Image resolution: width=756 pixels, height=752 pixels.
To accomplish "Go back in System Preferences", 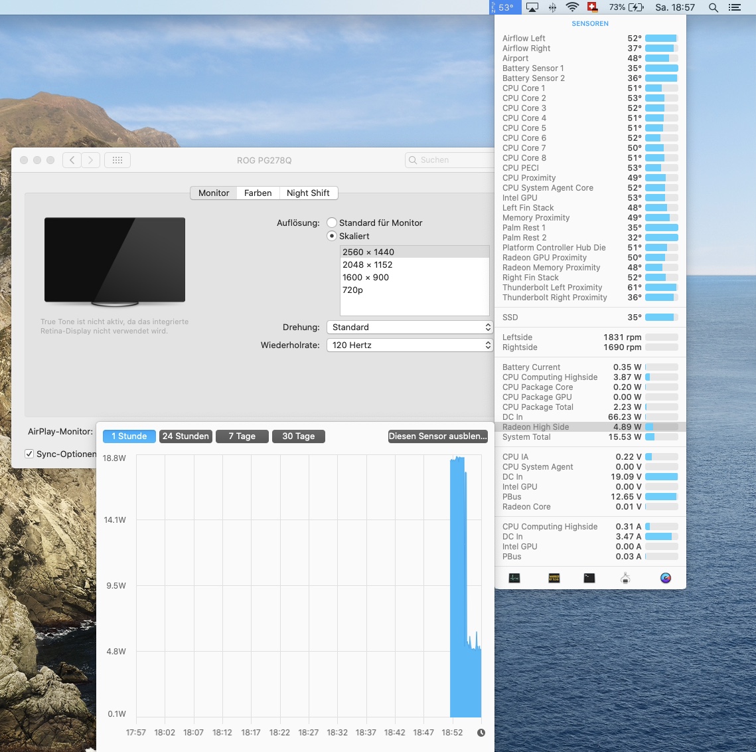I will [72, 160].
